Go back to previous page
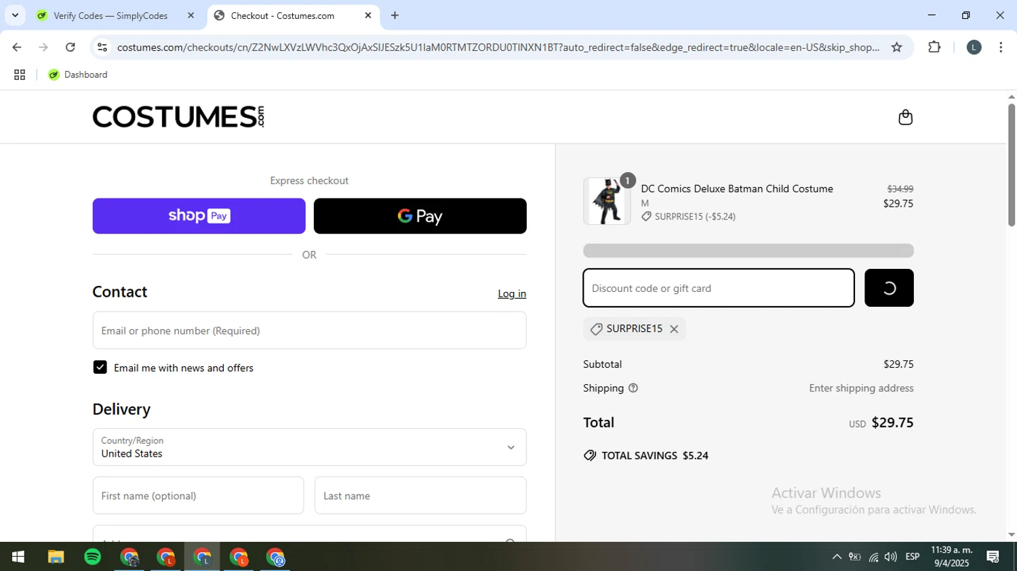 (x=17, y=47)
